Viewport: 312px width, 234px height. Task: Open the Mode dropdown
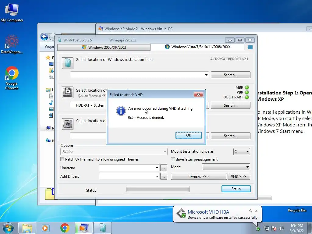click(226, 167)
